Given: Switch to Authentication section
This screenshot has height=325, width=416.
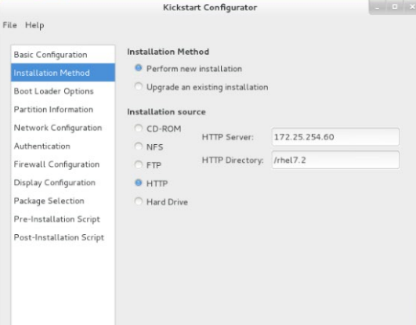Looking at the screenshot, I should (63, 146).
